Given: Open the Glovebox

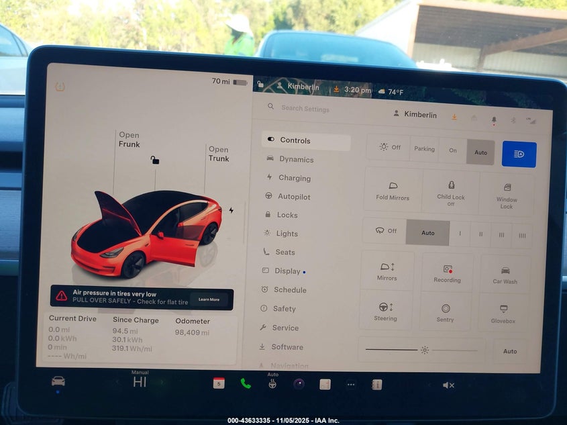Looking at the screenshot, I should [x=503, y=313].
